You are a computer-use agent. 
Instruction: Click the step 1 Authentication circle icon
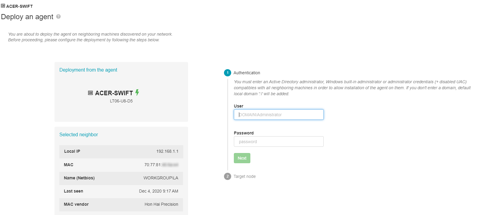click(x=228, y=73)
